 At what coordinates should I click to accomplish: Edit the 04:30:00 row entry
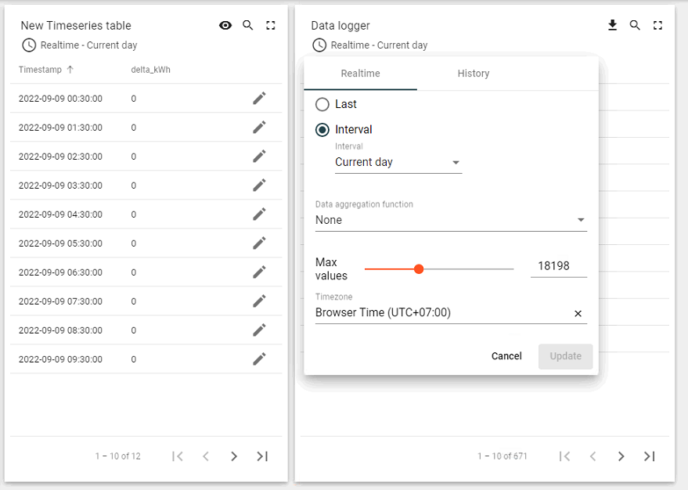click(x=259, y=214)
